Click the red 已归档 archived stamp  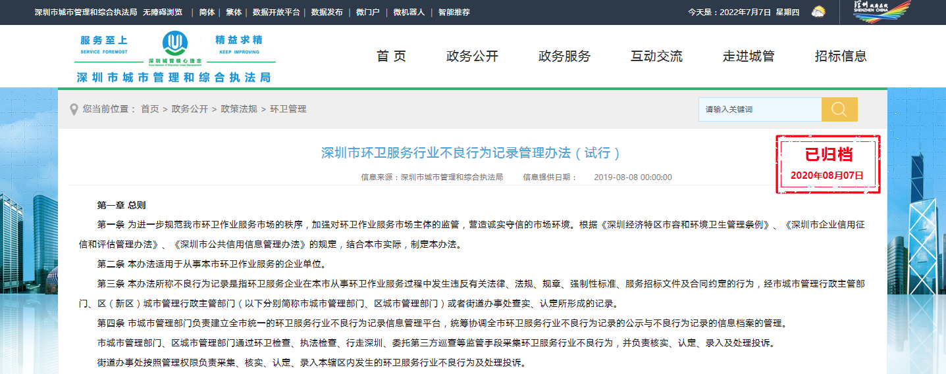pos(828,164)
